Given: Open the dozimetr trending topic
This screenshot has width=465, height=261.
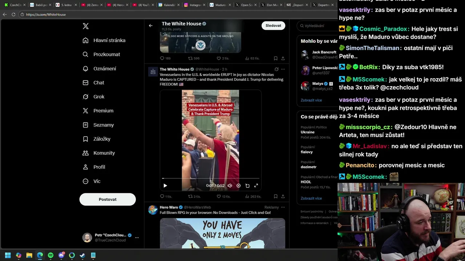Looking at the screenshot, I should 308,167.
